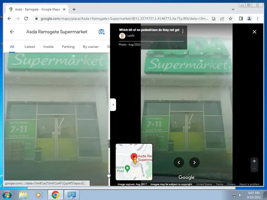
Task: Open contributor i witfit's profile
Action: coord(130,36)
